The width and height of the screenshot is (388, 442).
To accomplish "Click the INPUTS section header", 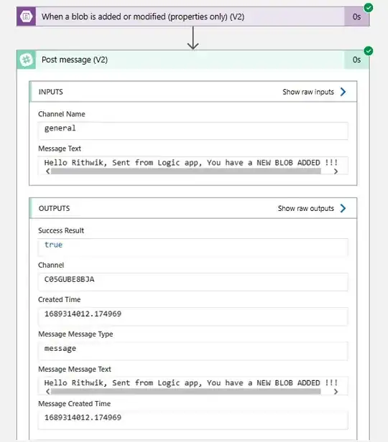I will [193, 92].
